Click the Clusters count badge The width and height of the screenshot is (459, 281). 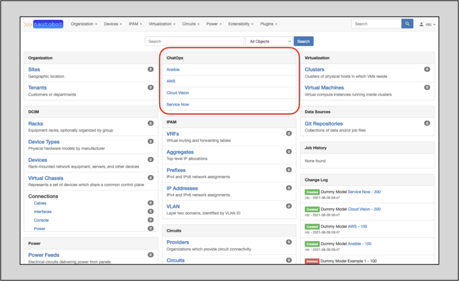427,69
